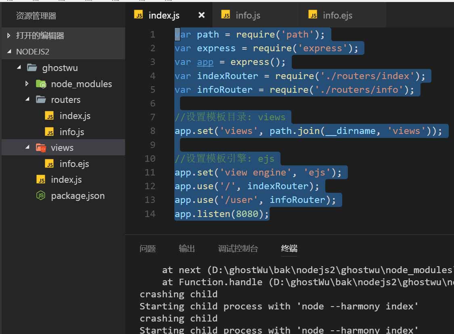This screenshot has height=334, width=454.
Task: Click the views folder icon
Action: click(41, 148)
